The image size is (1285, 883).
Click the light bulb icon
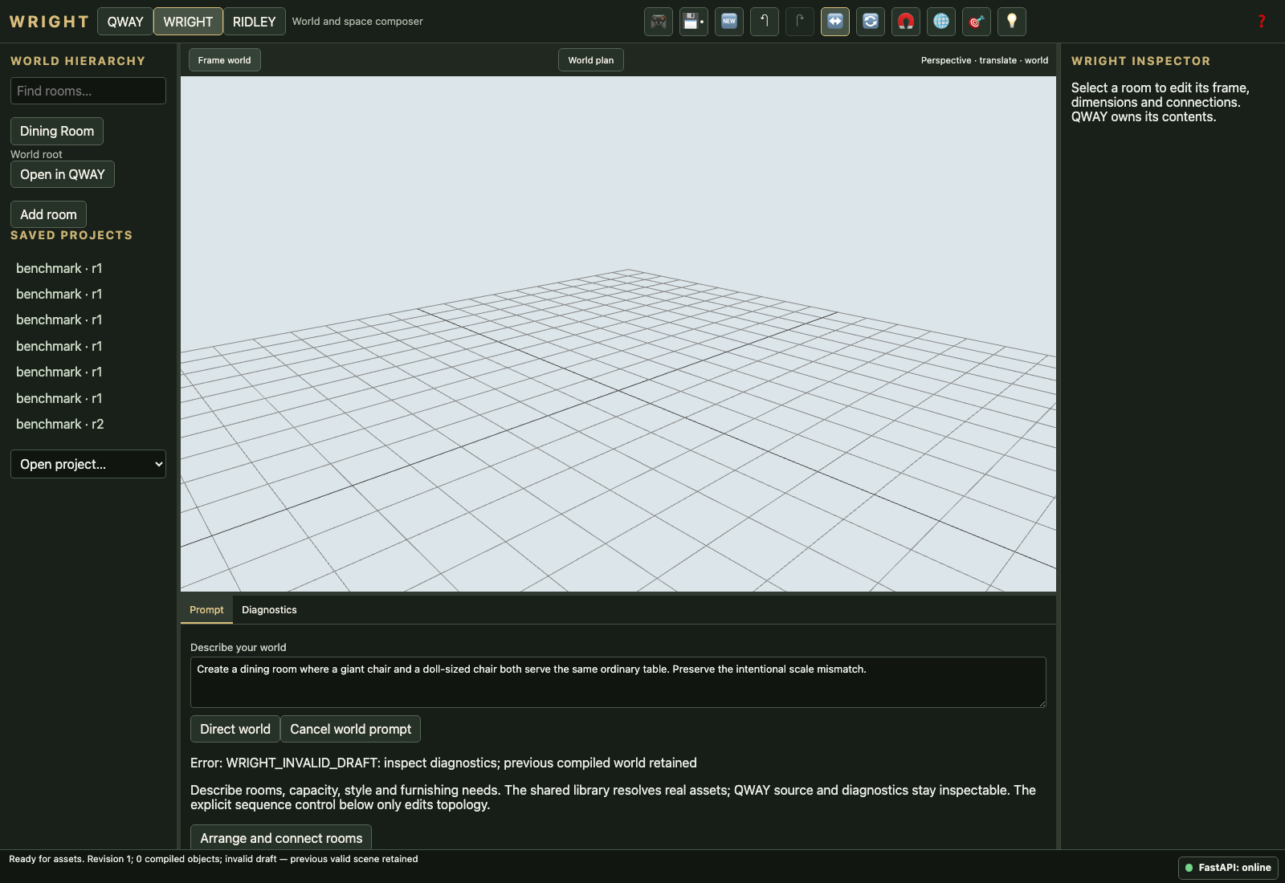tap(1012, 22)
